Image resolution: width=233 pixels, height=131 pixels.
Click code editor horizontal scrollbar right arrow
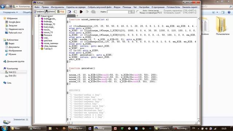196,123
